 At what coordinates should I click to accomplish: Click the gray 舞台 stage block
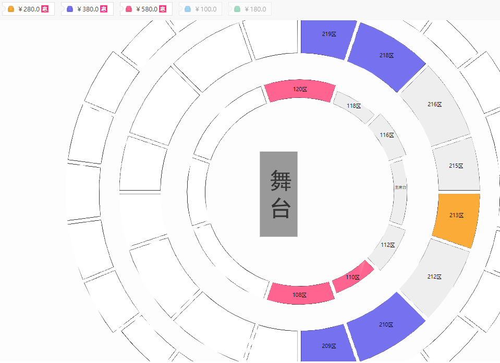279,194
